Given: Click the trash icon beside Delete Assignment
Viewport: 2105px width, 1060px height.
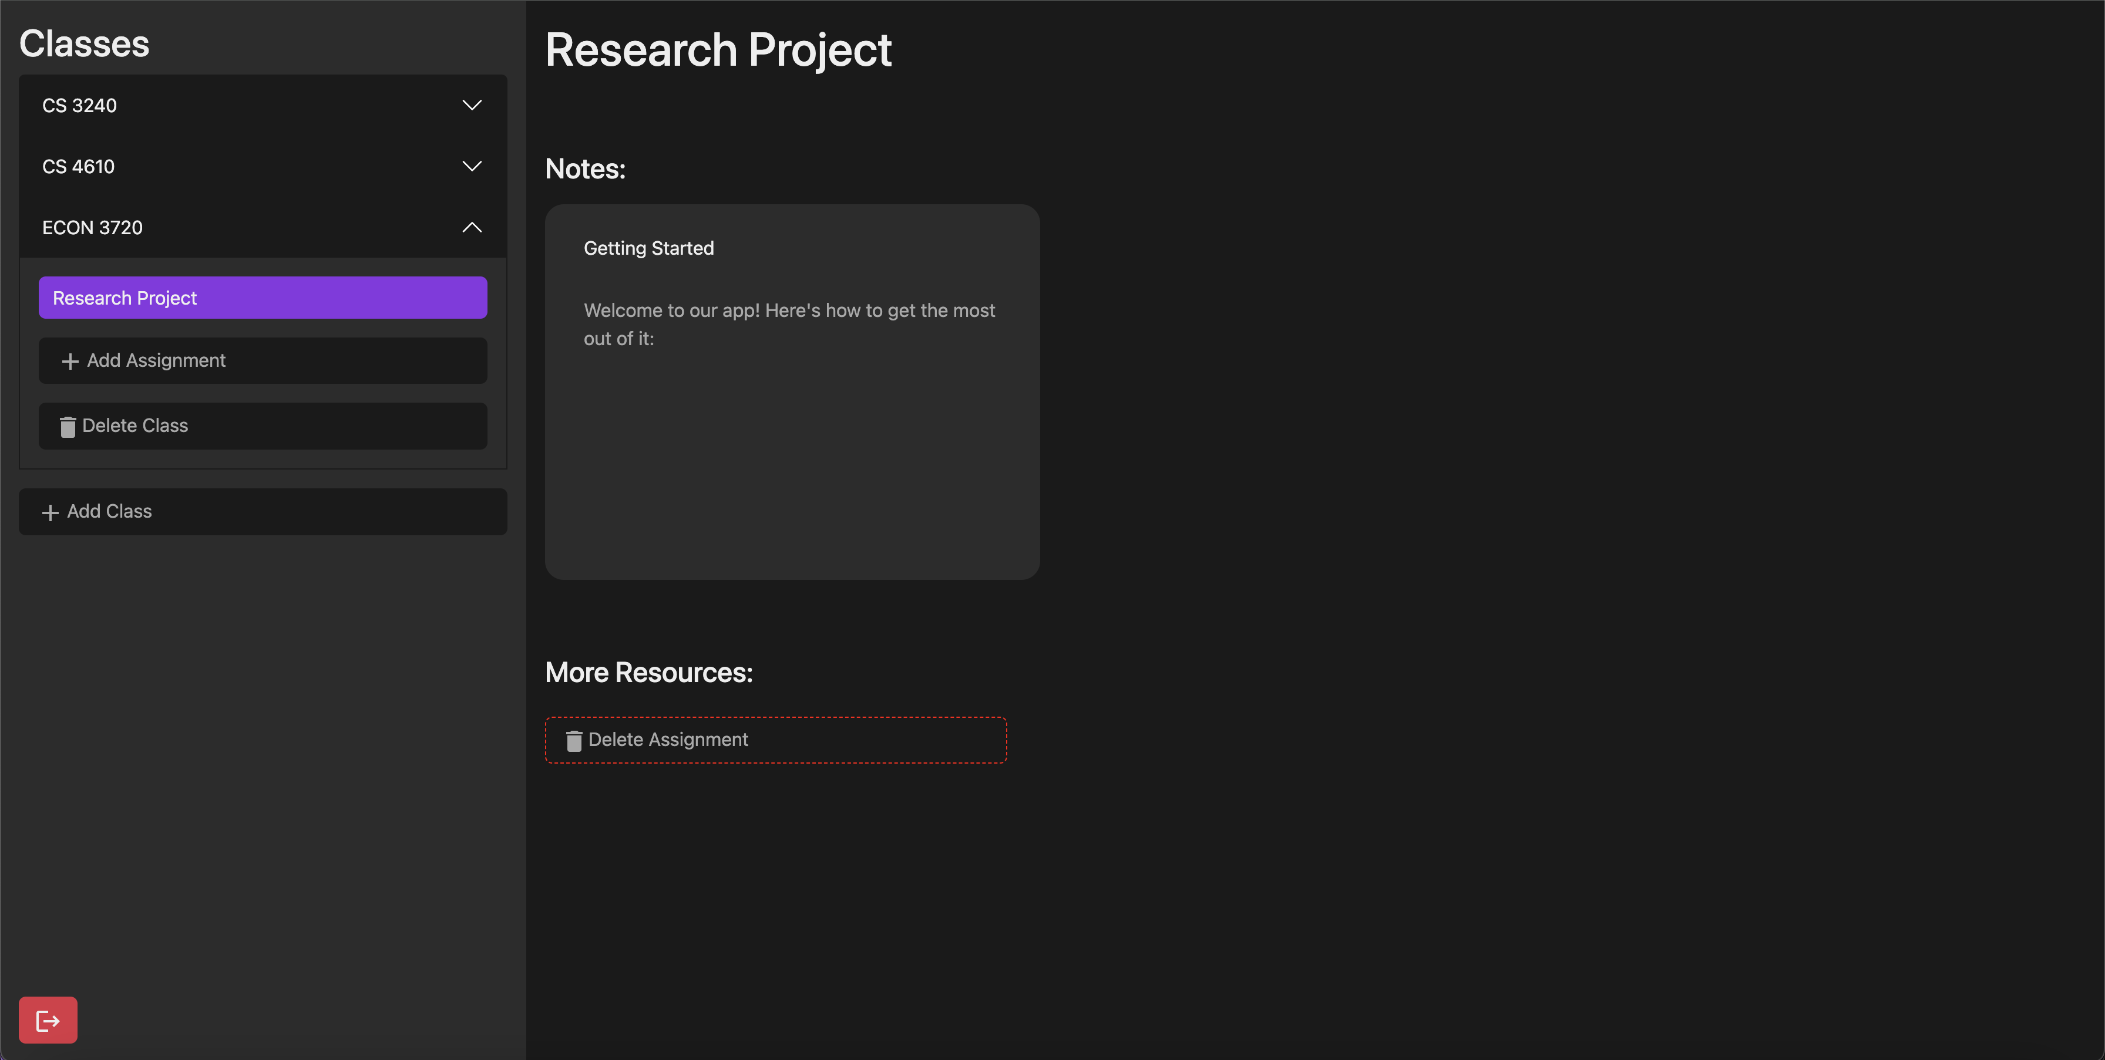Looking at the screenshot, I should [574, 741].
